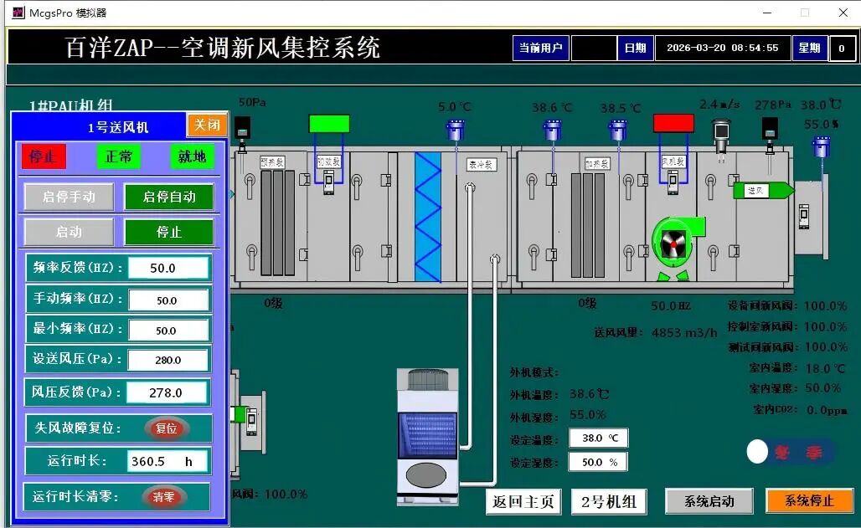Click the red fan section indicator
This screenshot has height=528, width=861.
673,124
